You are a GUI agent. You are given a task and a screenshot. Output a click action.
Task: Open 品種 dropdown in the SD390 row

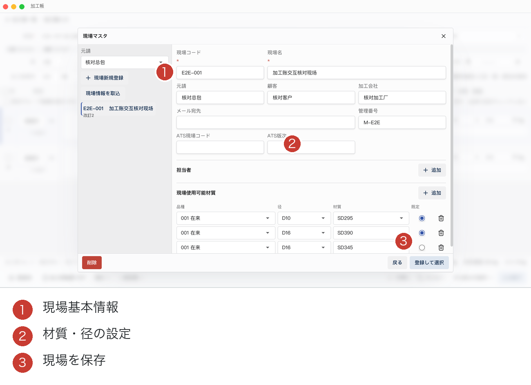[225, 233]
